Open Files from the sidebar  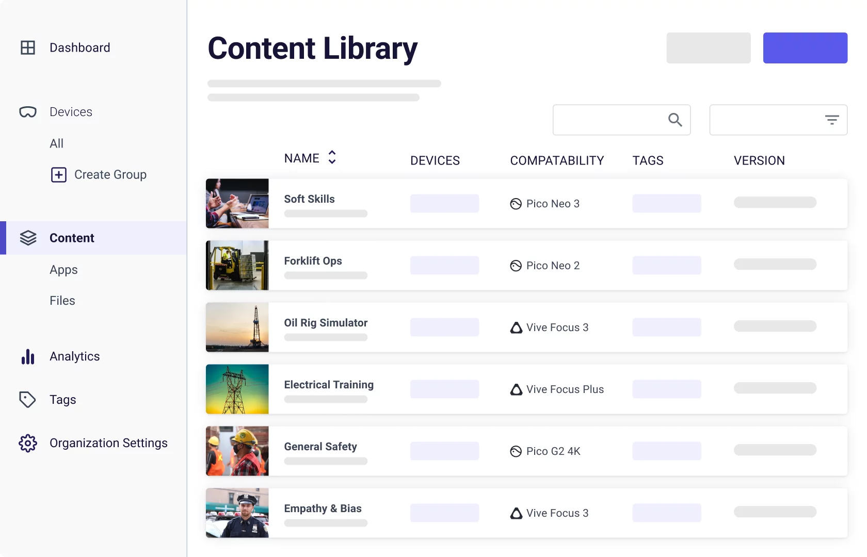62,301
